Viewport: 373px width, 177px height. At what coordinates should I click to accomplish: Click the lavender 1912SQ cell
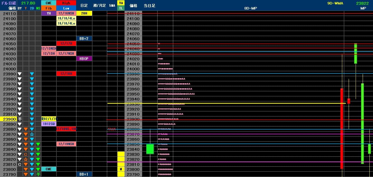[48, 124]
